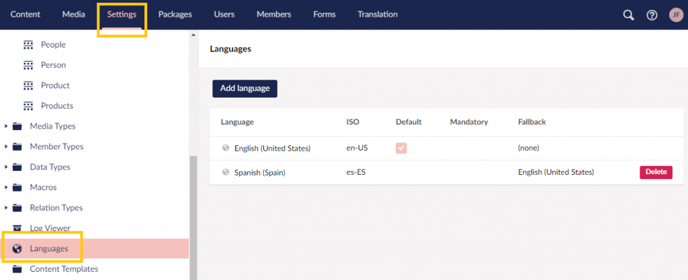This screenshot has width=688, height=280.
Task: Expand the Media Types folder
Action: pyautogui.click(x=6, y=126)
